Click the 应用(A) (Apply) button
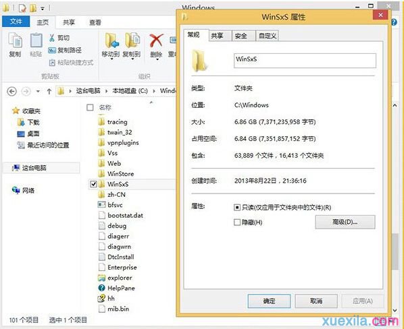This screenshot has width=404, height=329. [363, 301]
